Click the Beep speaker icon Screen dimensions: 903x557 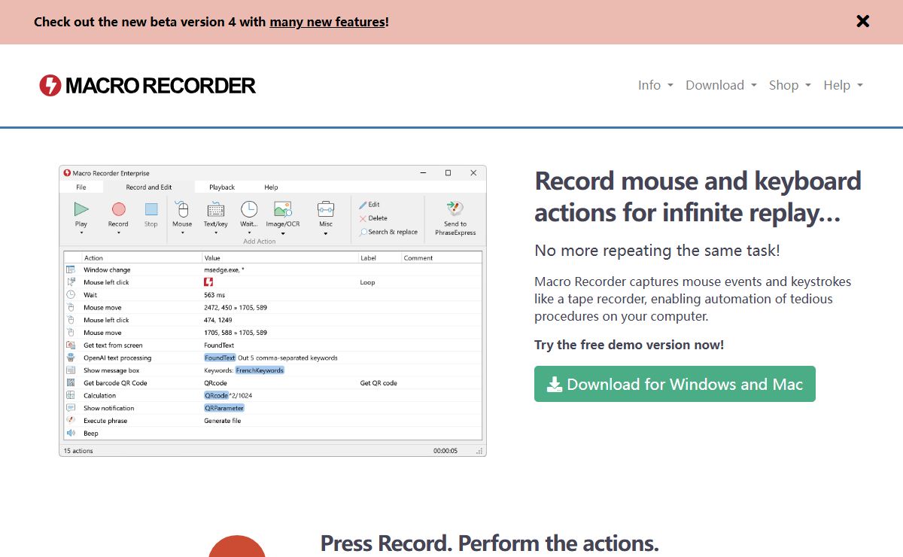click(x=71, y=433)
